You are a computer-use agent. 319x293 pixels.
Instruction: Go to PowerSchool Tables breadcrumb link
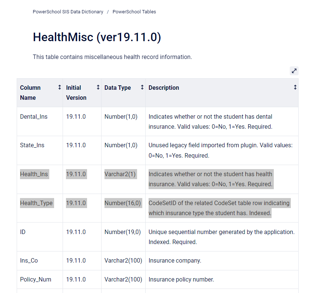(x=134, y=12)
